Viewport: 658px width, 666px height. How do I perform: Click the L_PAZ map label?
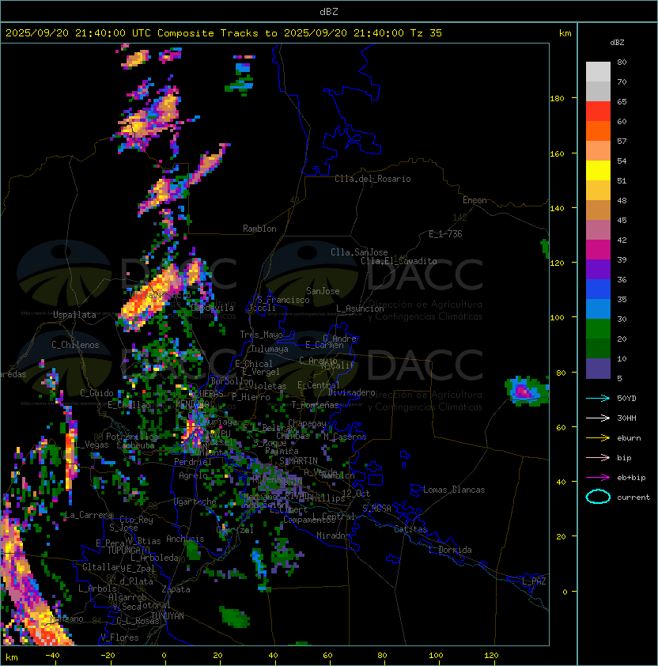(x=534, y=581)
